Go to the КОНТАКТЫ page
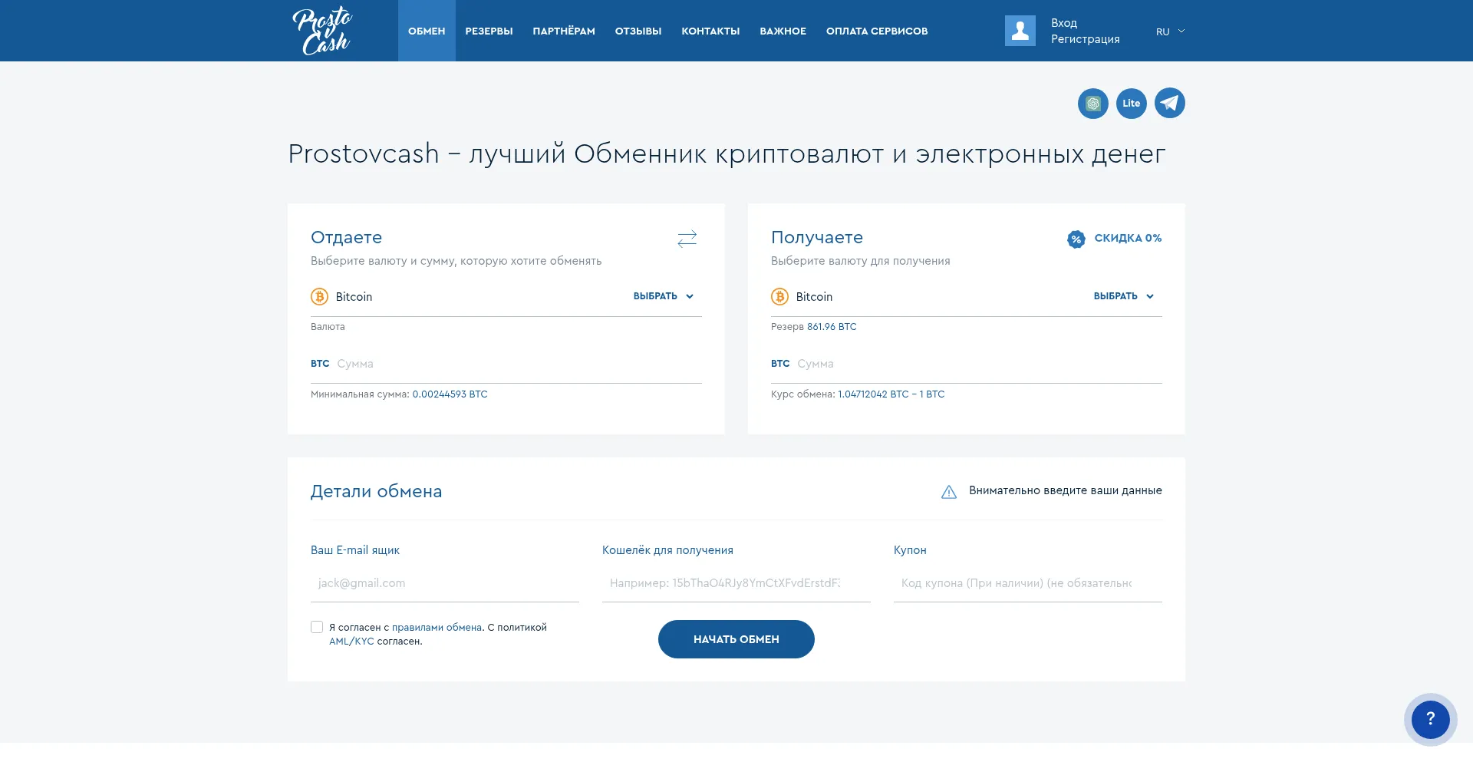Image resolution: width=1473 pixels, height=762 pixels. point(710,31)
